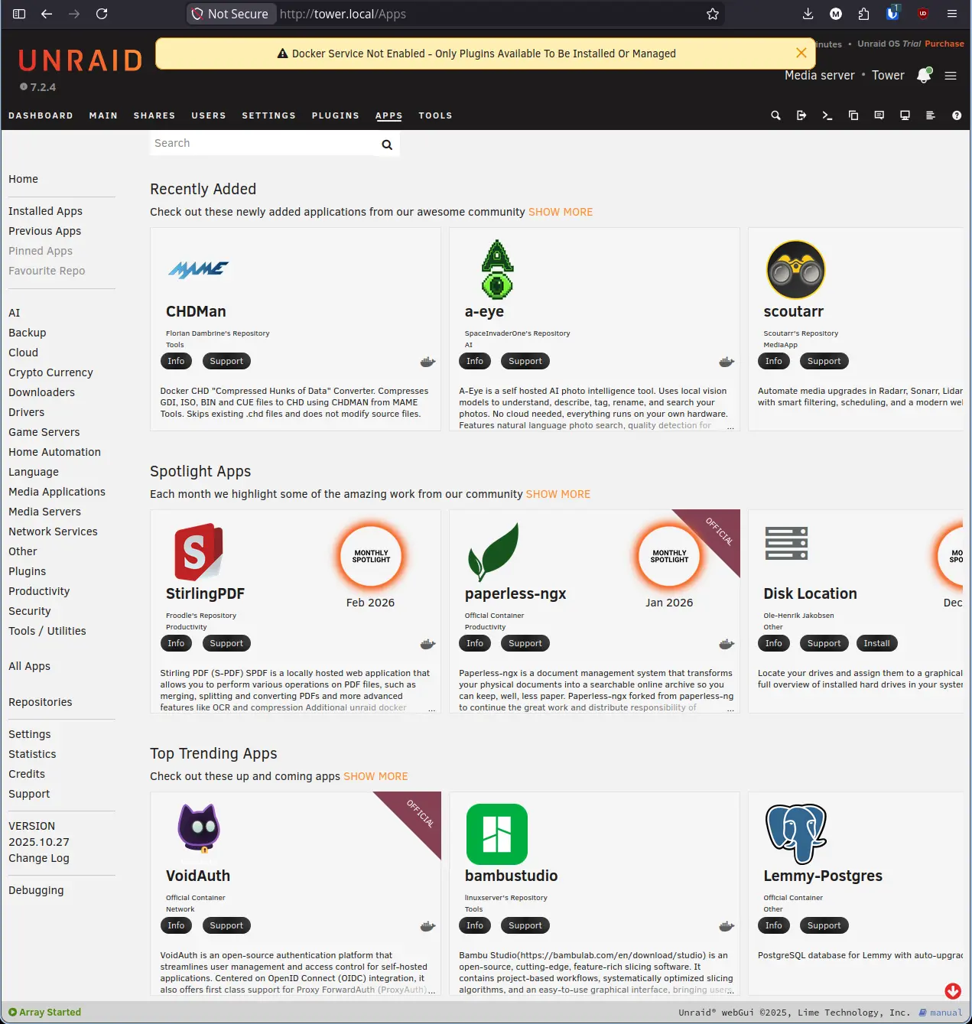This screenshot has height=1024, width=972.
Task: Click the a-eye app icon
Action: 497,269
